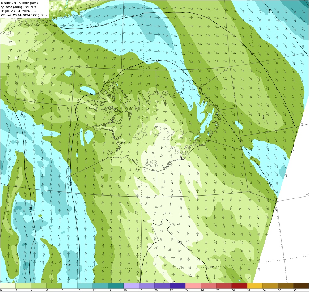
Task: Select the dark teal swatch between 14 and 16
Action: [116, 286]
